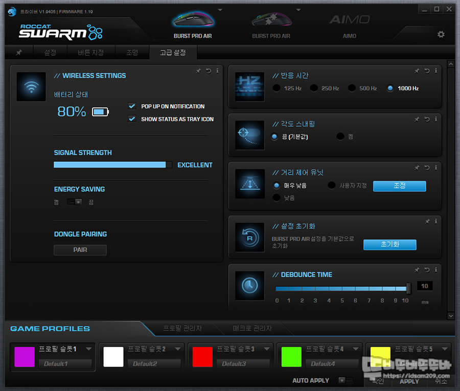Image resolution: width=460 pixels, height=391 pixels.
Task: Pin the 반응 시간 panel
Action: (x=417, y=71)
